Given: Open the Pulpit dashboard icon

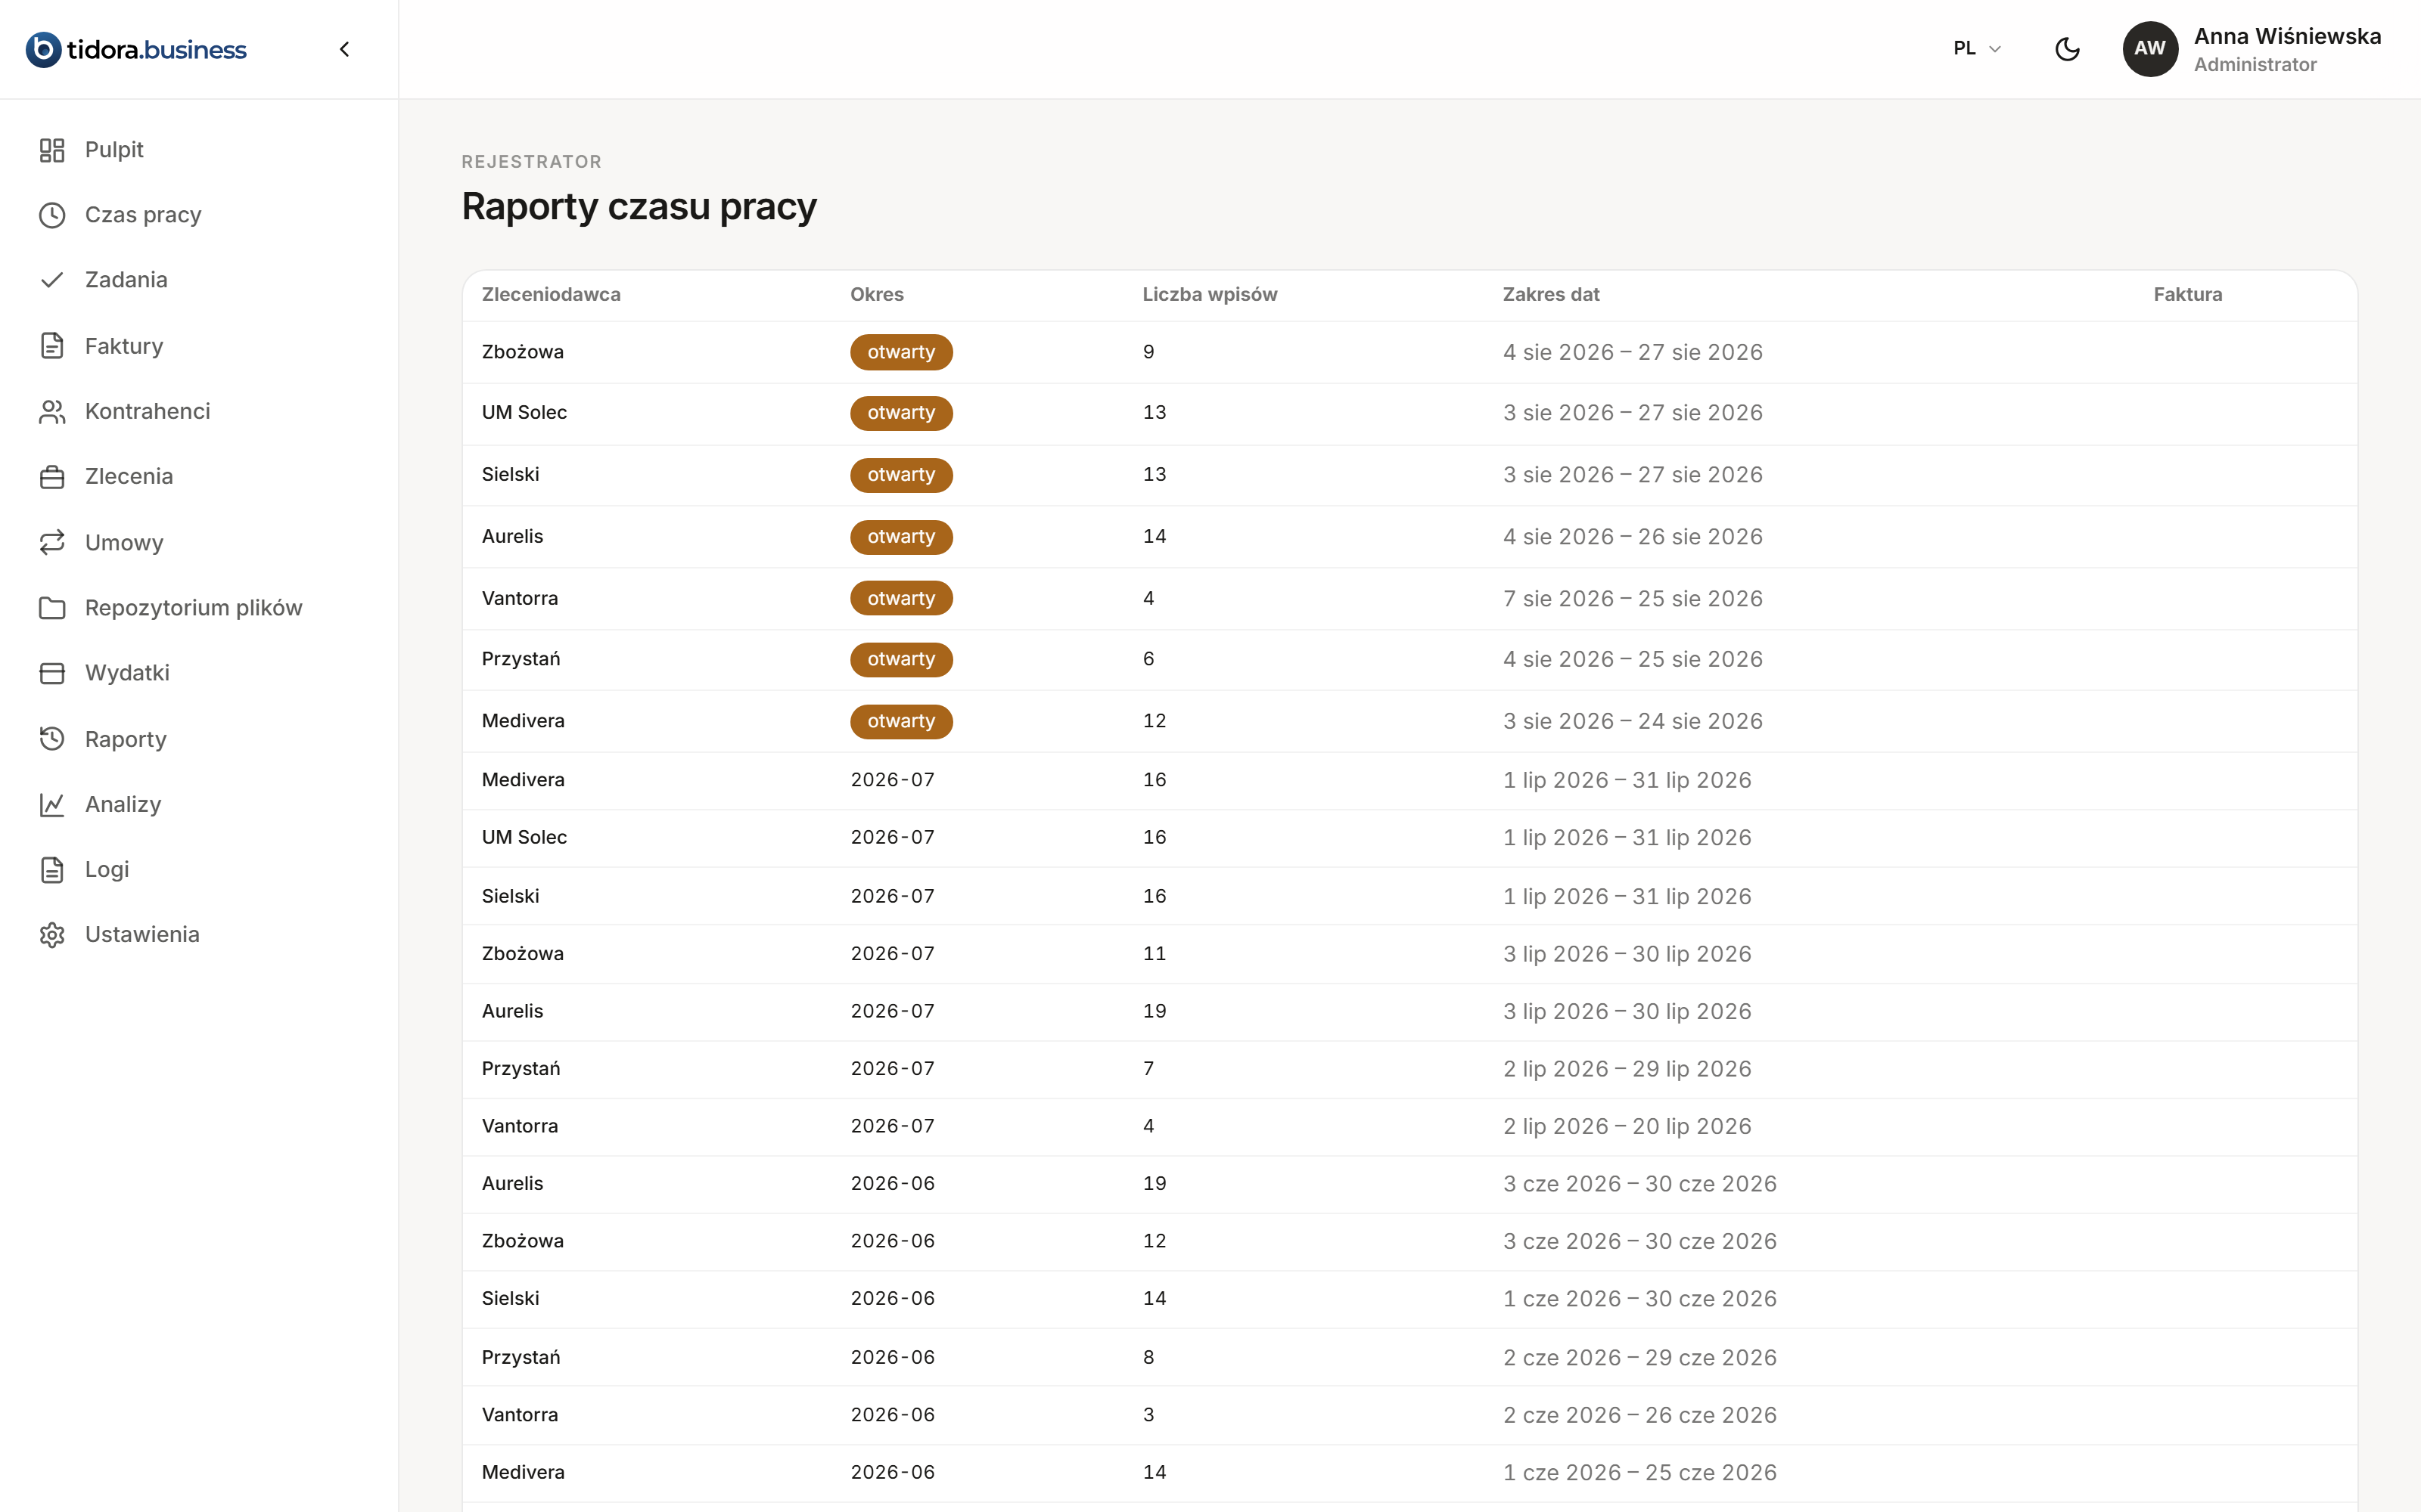Looking at the screenshot, I should click(52, 150).
